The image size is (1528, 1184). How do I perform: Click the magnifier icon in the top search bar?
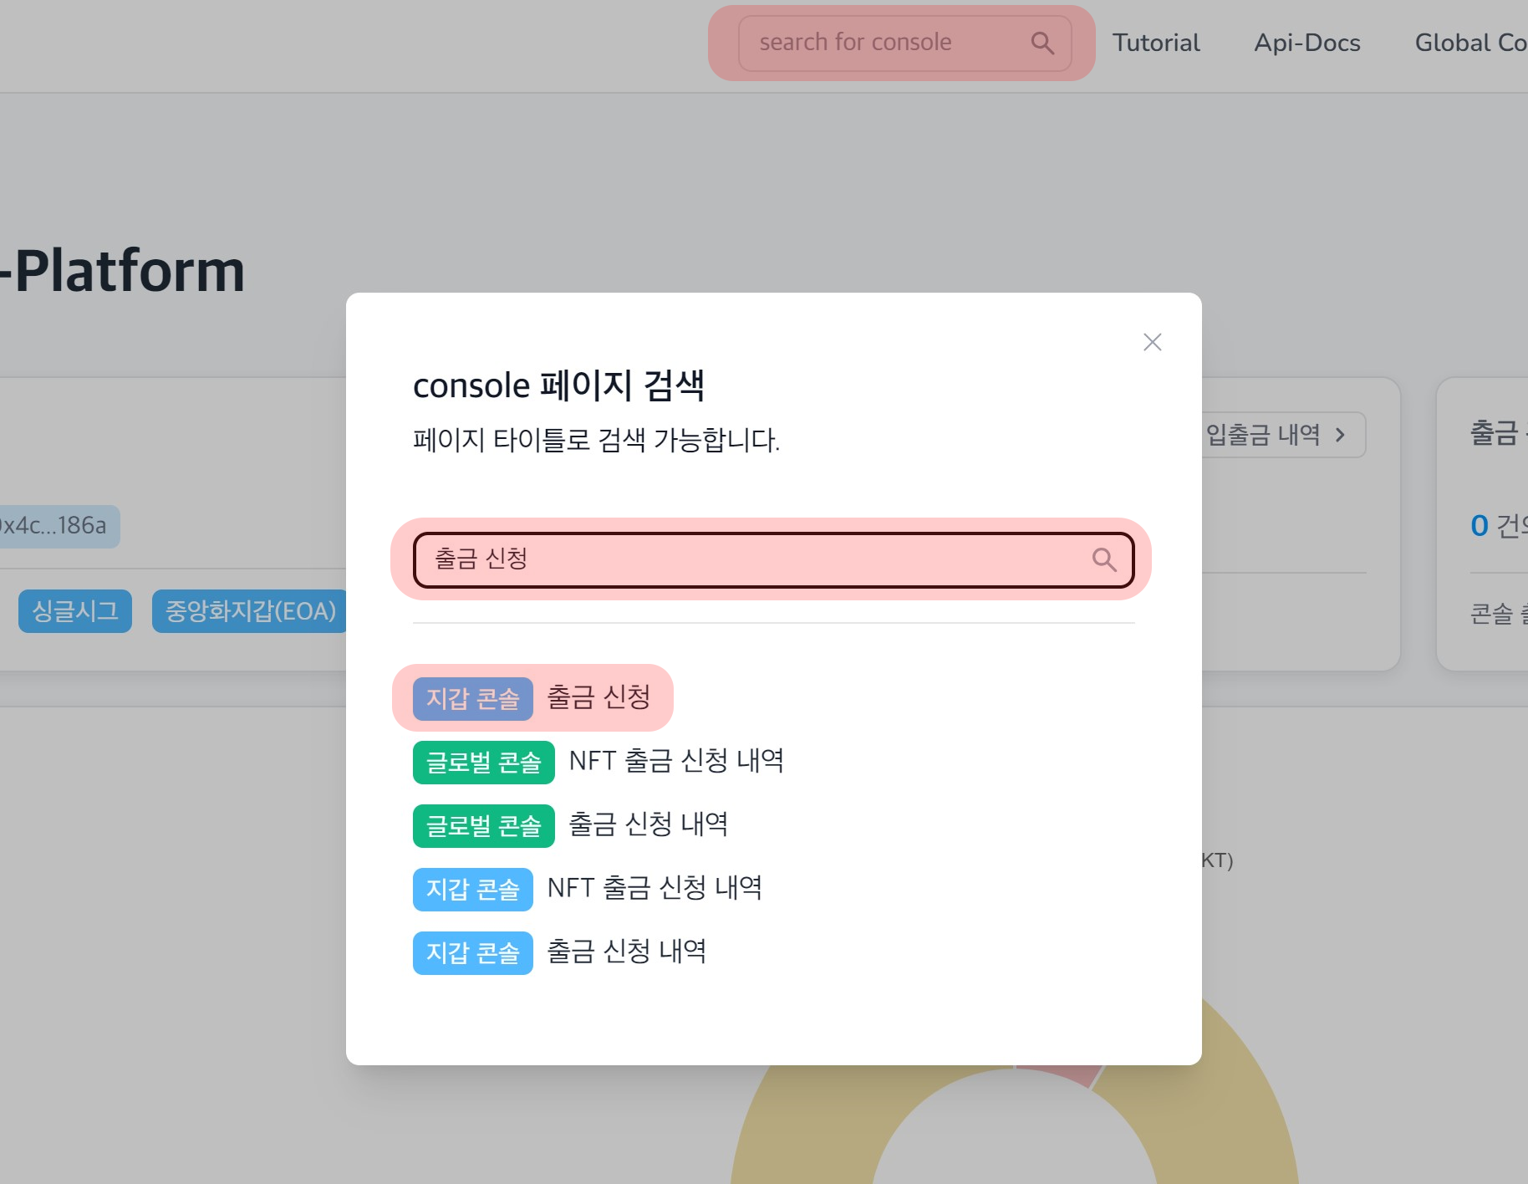click(1042, 43)
